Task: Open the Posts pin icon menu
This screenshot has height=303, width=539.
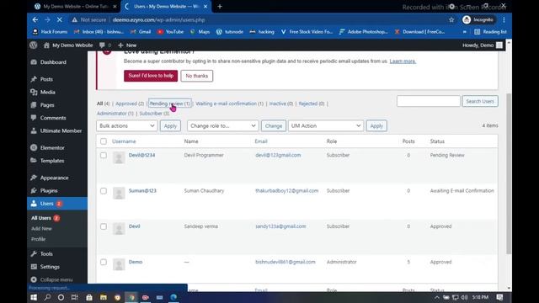Action: [34, 79]
